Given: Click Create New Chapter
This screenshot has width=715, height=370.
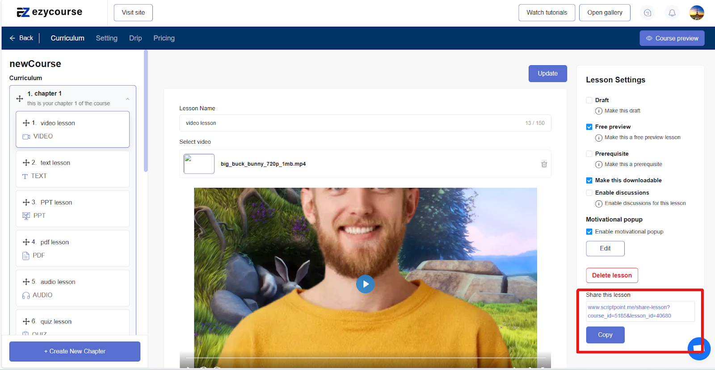Looking at the screenshot, I should [75, 351].
